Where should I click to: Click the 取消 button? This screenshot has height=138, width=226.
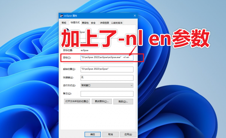(111, 135)
